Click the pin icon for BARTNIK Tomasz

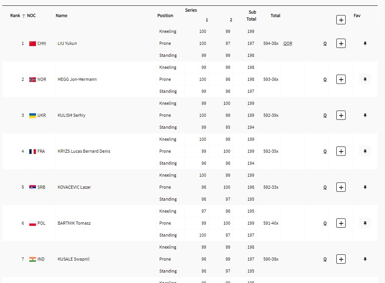pyautogui.click(x=365, y=223)
